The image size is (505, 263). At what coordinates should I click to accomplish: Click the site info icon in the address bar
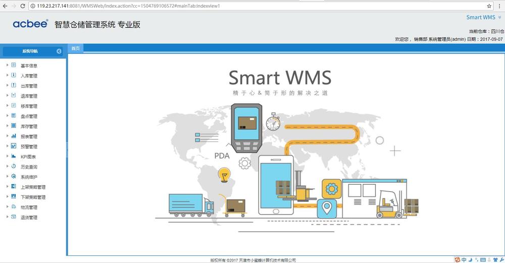point(33,6)
